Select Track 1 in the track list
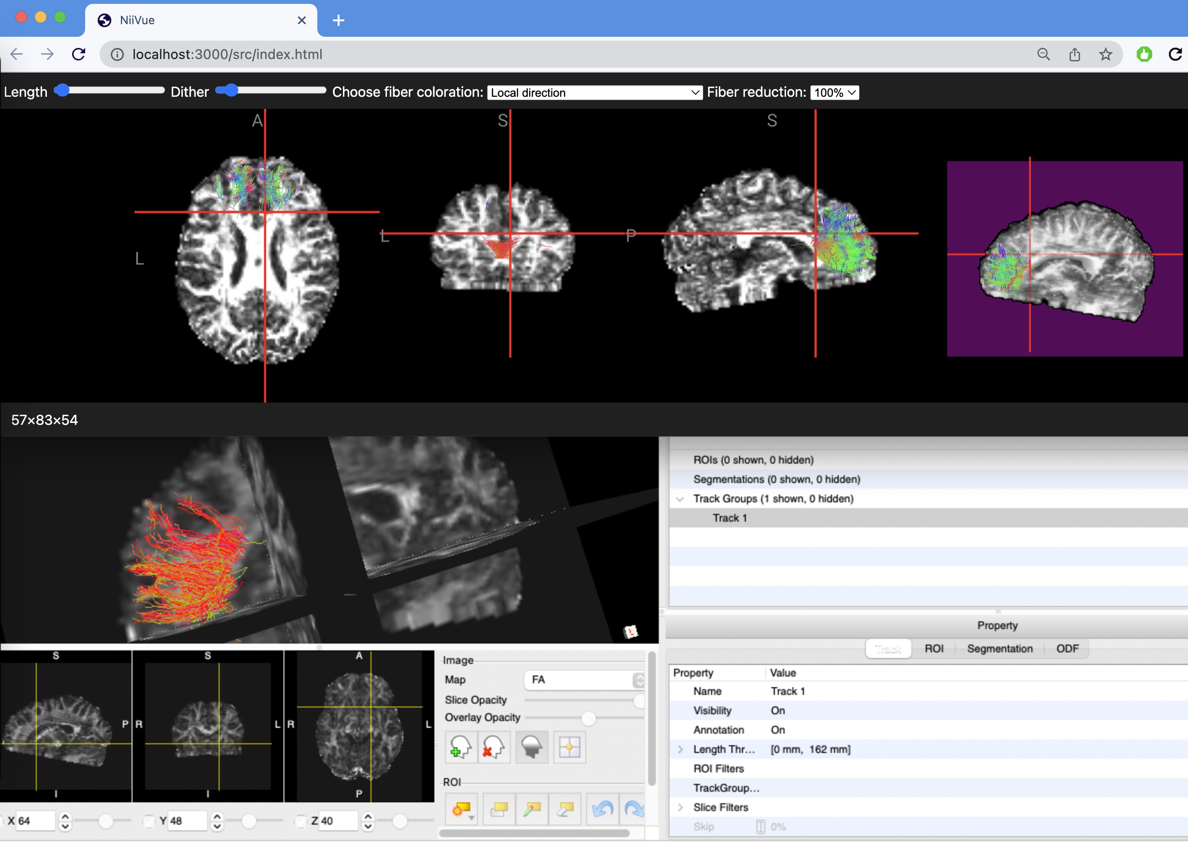 pos(730,517)
